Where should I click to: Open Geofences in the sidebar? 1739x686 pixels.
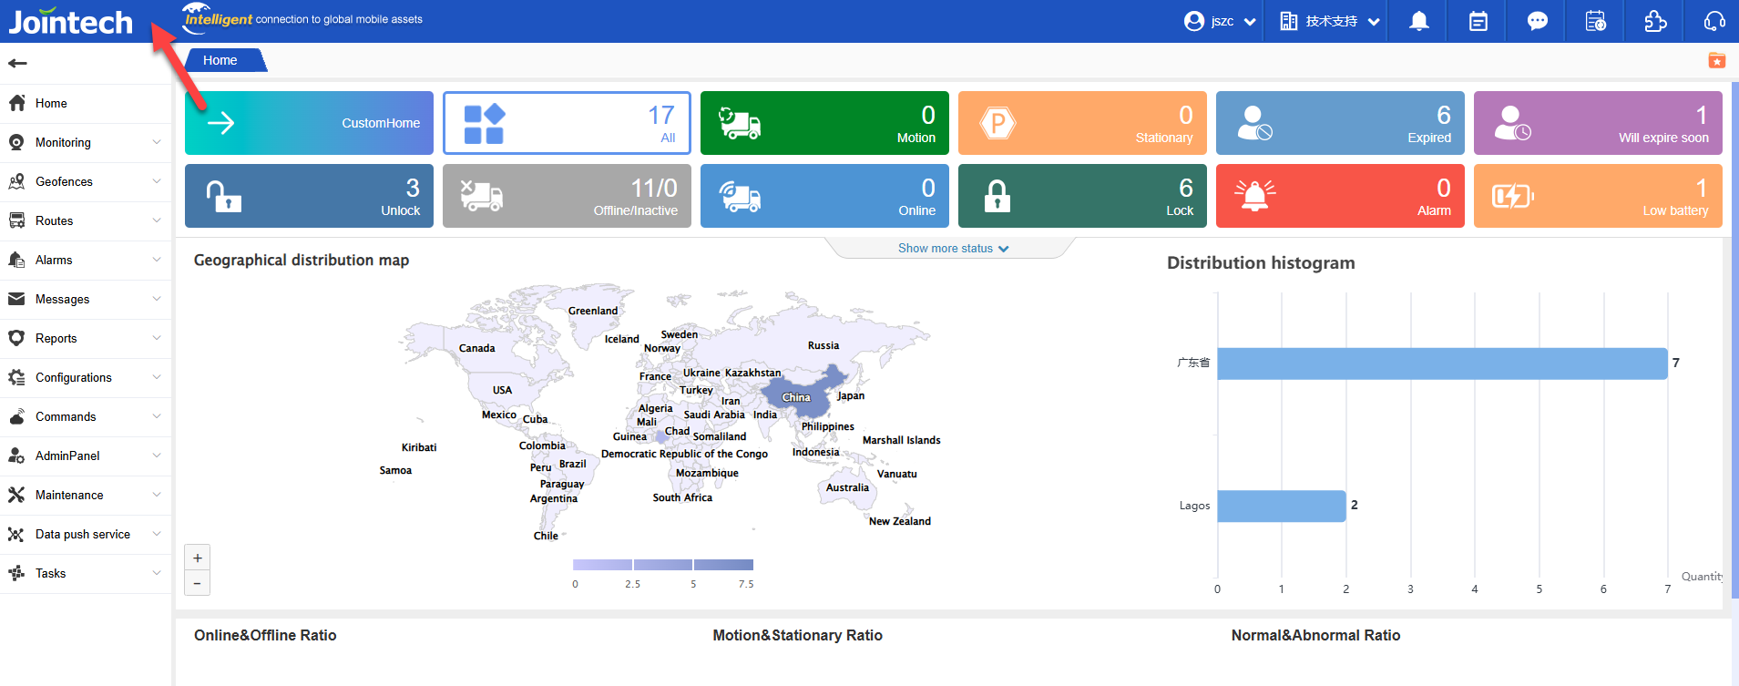tap(85, 181)
